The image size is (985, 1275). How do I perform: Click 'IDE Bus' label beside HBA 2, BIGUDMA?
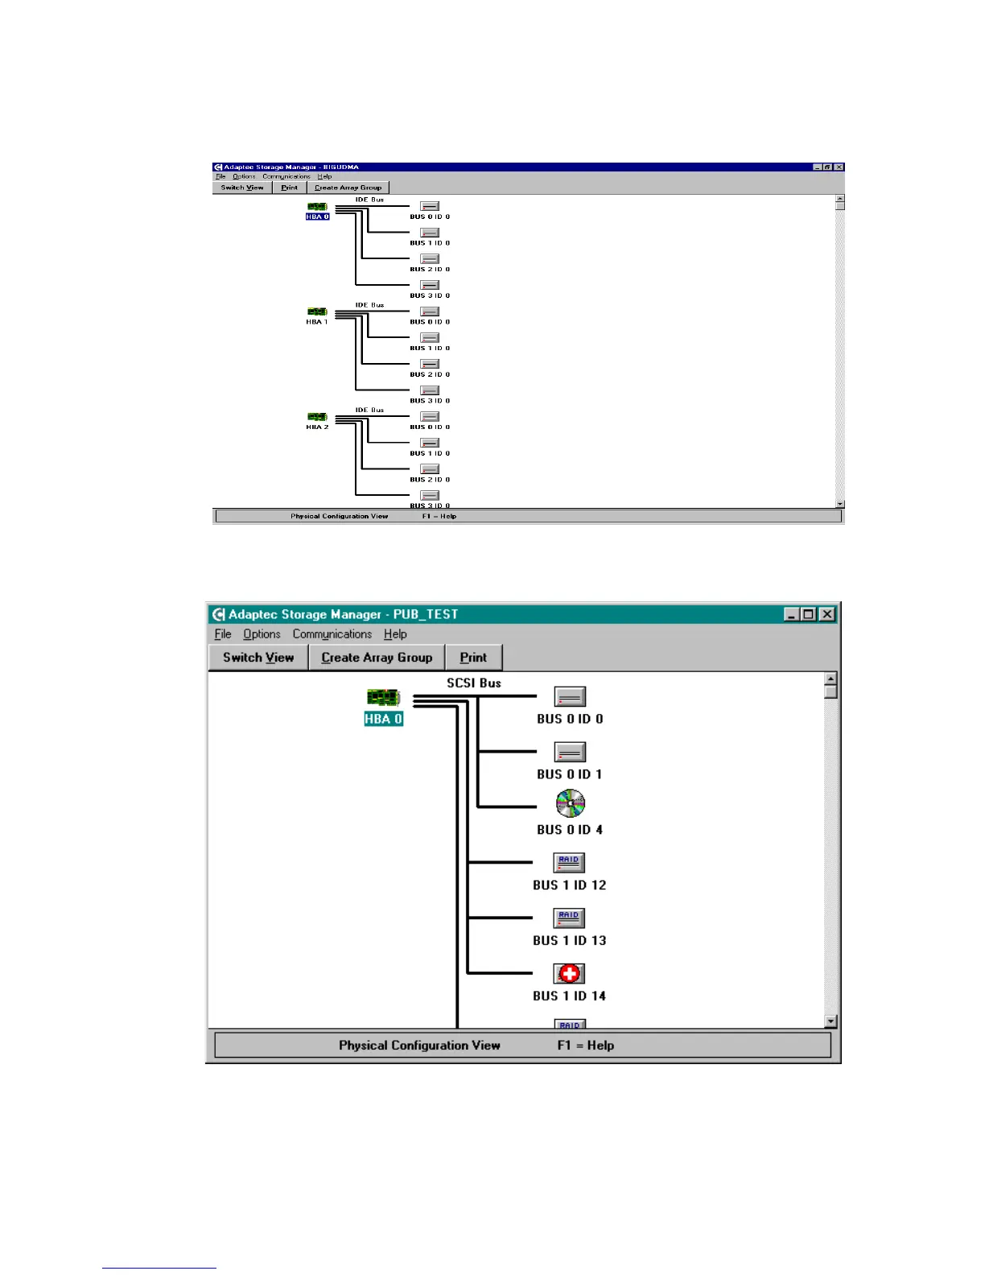pos(370,410)
